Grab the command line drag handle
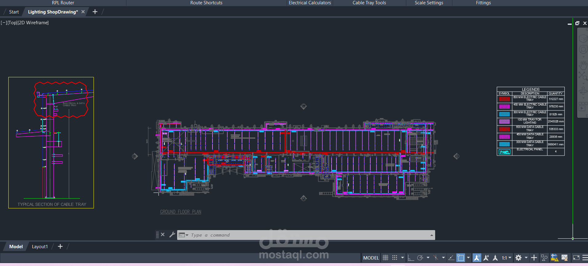 [157, 235]
